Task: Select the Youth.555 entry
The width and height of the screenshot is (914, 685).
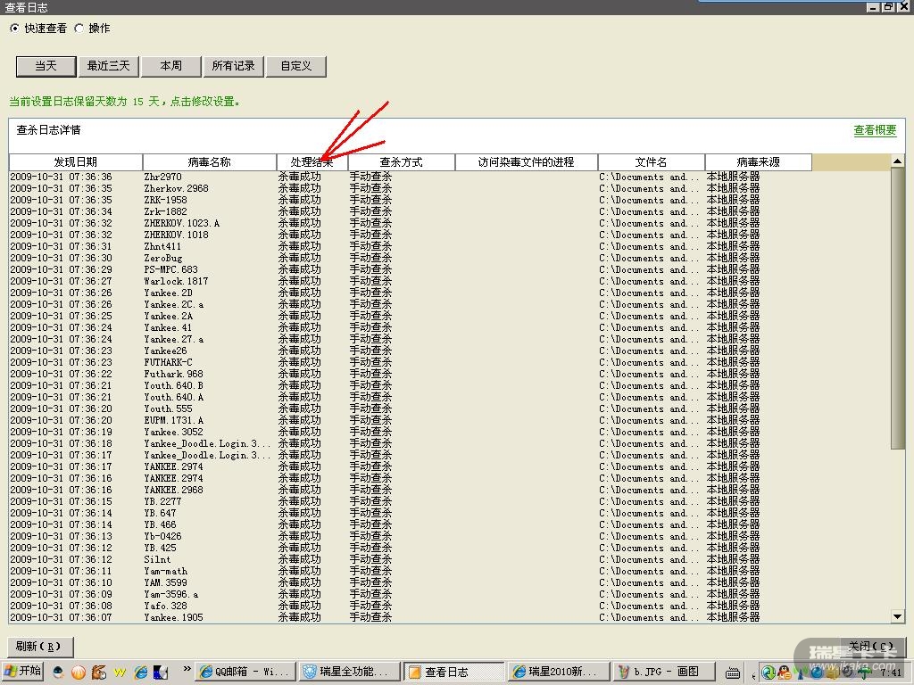Action: (x=411, y=409)
